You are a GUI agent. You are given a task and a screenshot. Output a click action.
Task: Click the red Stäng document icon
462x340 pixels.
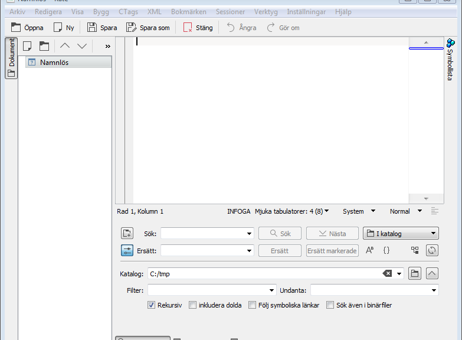coord(188,27)
